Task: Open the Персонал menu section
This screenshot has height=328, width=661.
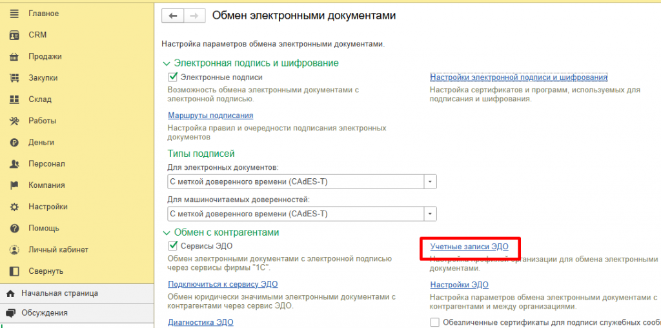Action: pos(46,164)
